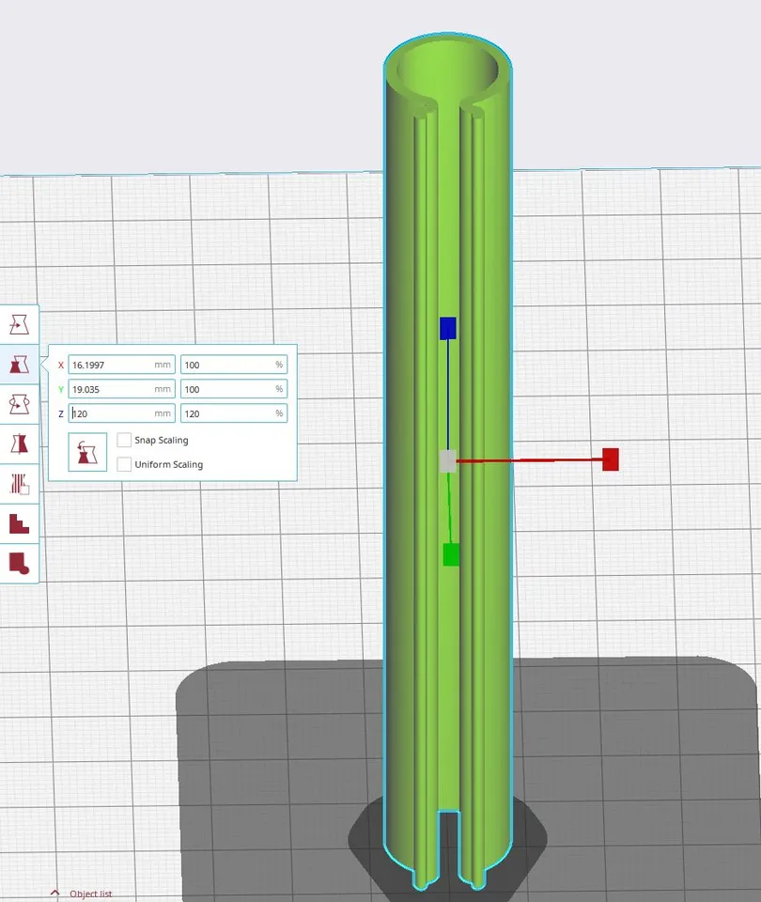This screenshot has width=761, height=902.
Task: Enable the Snap Scaling checkbox
Action: click(x=125, y=440)
